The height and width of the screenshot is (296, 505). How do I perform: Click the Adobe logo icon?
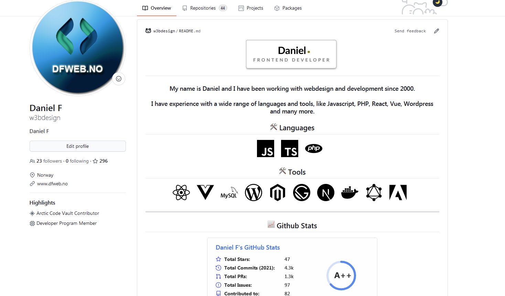point(398,193)
